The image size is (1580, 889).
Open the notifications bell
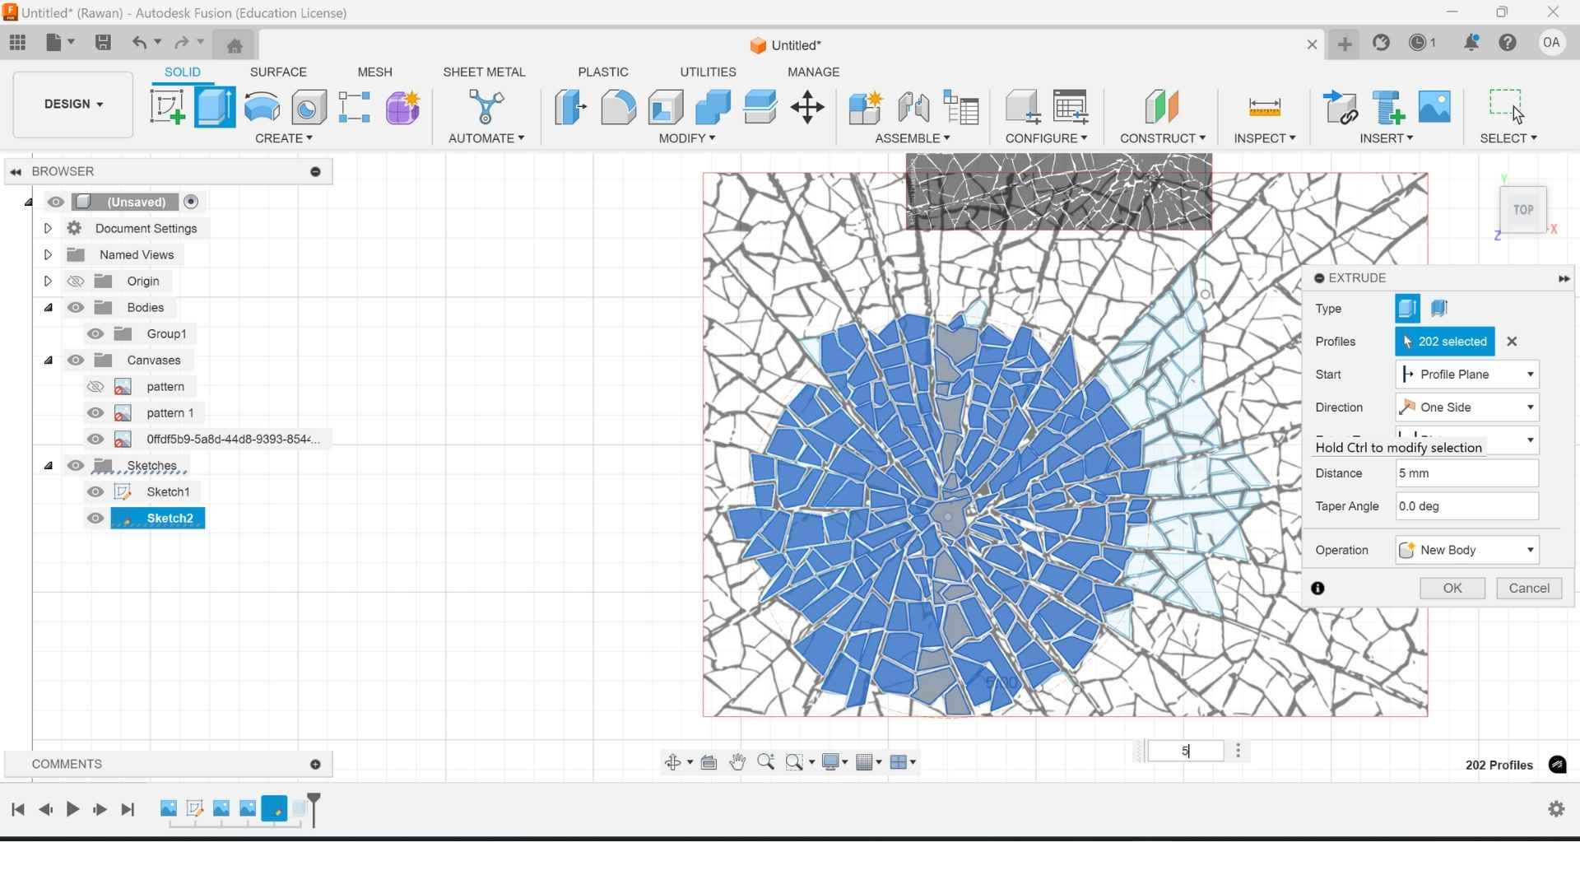(1471, 42)
